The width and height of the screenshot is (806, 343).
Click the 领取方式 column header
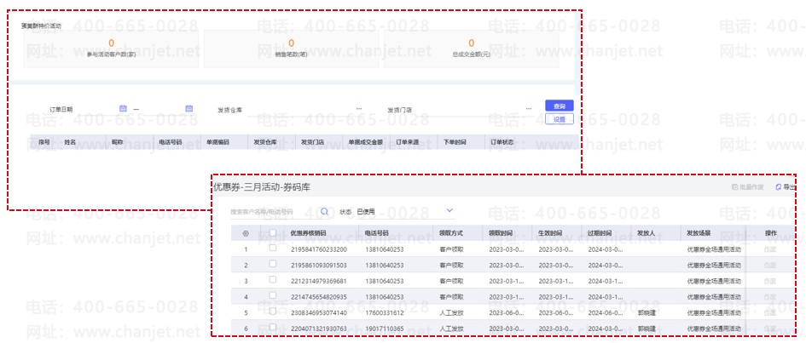[451, 233]
